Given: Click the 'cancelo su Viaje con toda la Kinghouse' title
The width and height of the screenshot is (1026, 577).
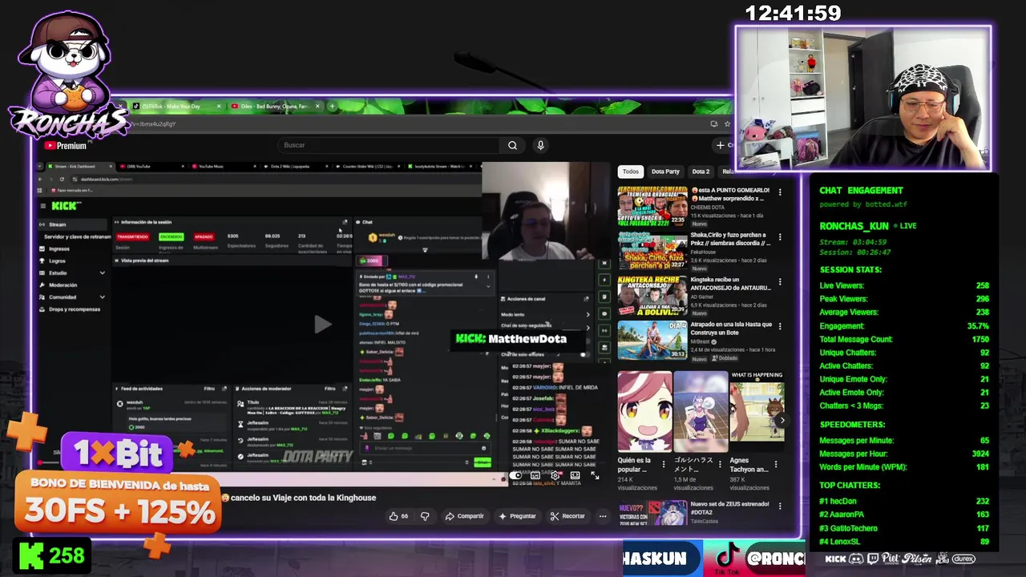Looking at the screenshot, I should [303, 498].
